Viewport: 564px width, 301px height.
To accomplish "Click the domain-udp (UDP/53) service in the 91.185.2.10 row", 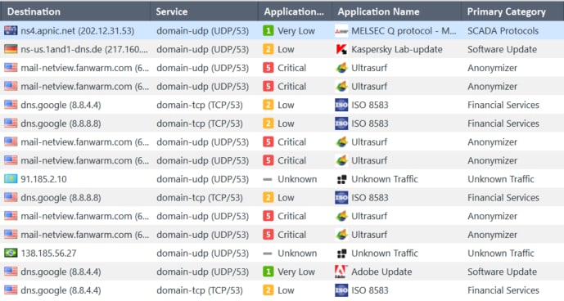I will 202,179.
